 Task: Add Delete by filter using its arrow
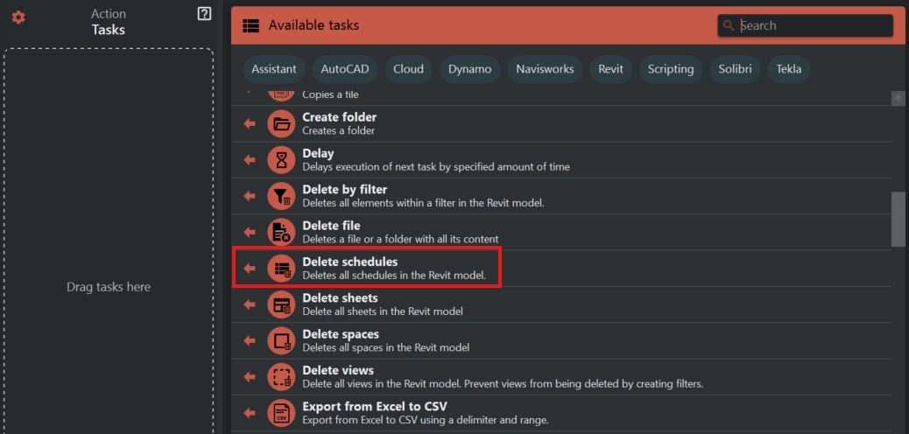coord(250,196)
